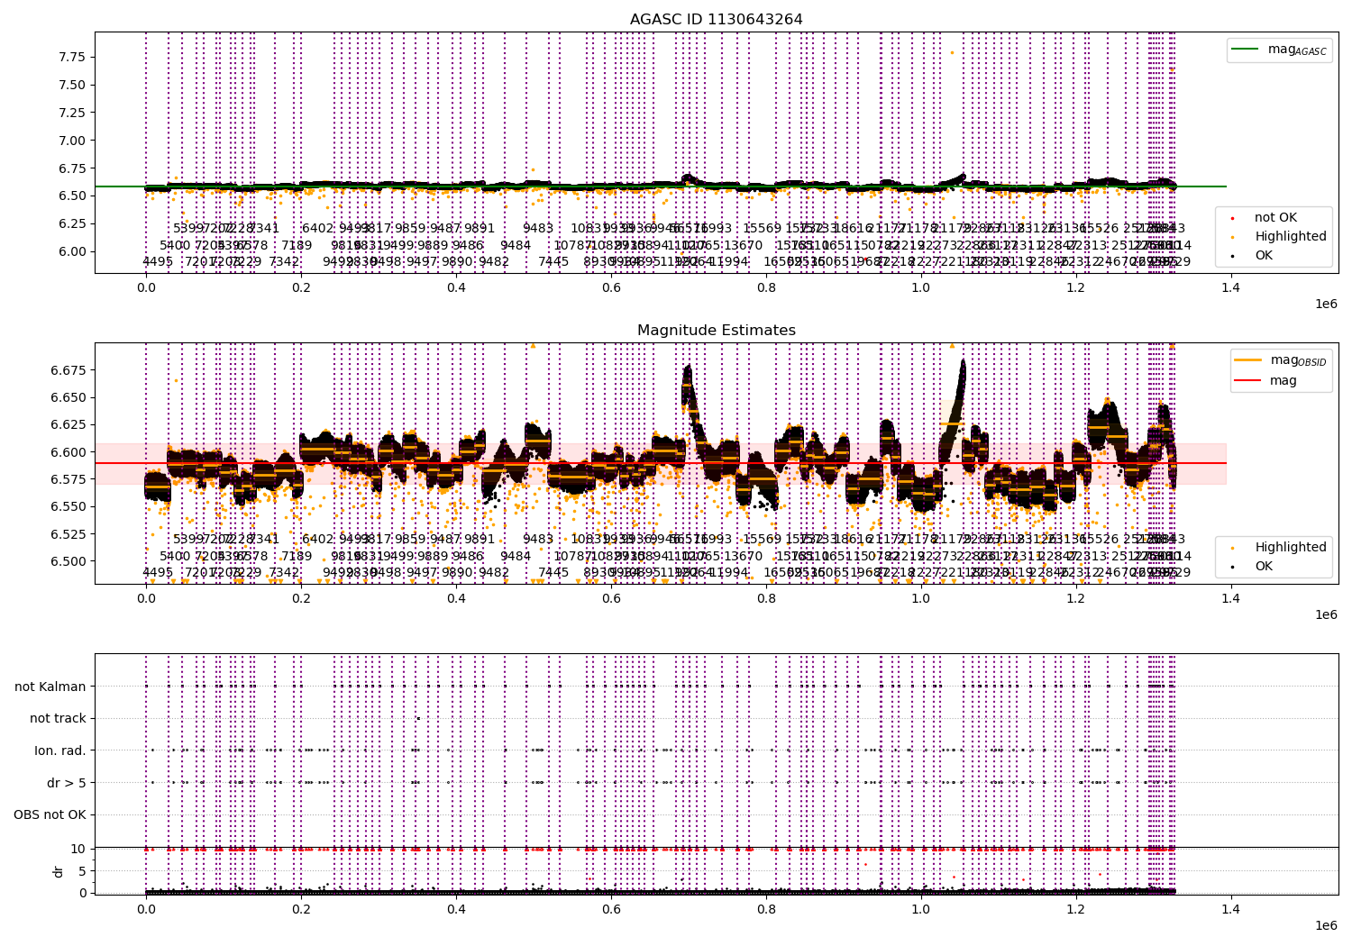The width and height of the screenshot is (1352, 946).
Task: Select the 'Magnitude Estimates' plot title
Action: click(716, 331)
